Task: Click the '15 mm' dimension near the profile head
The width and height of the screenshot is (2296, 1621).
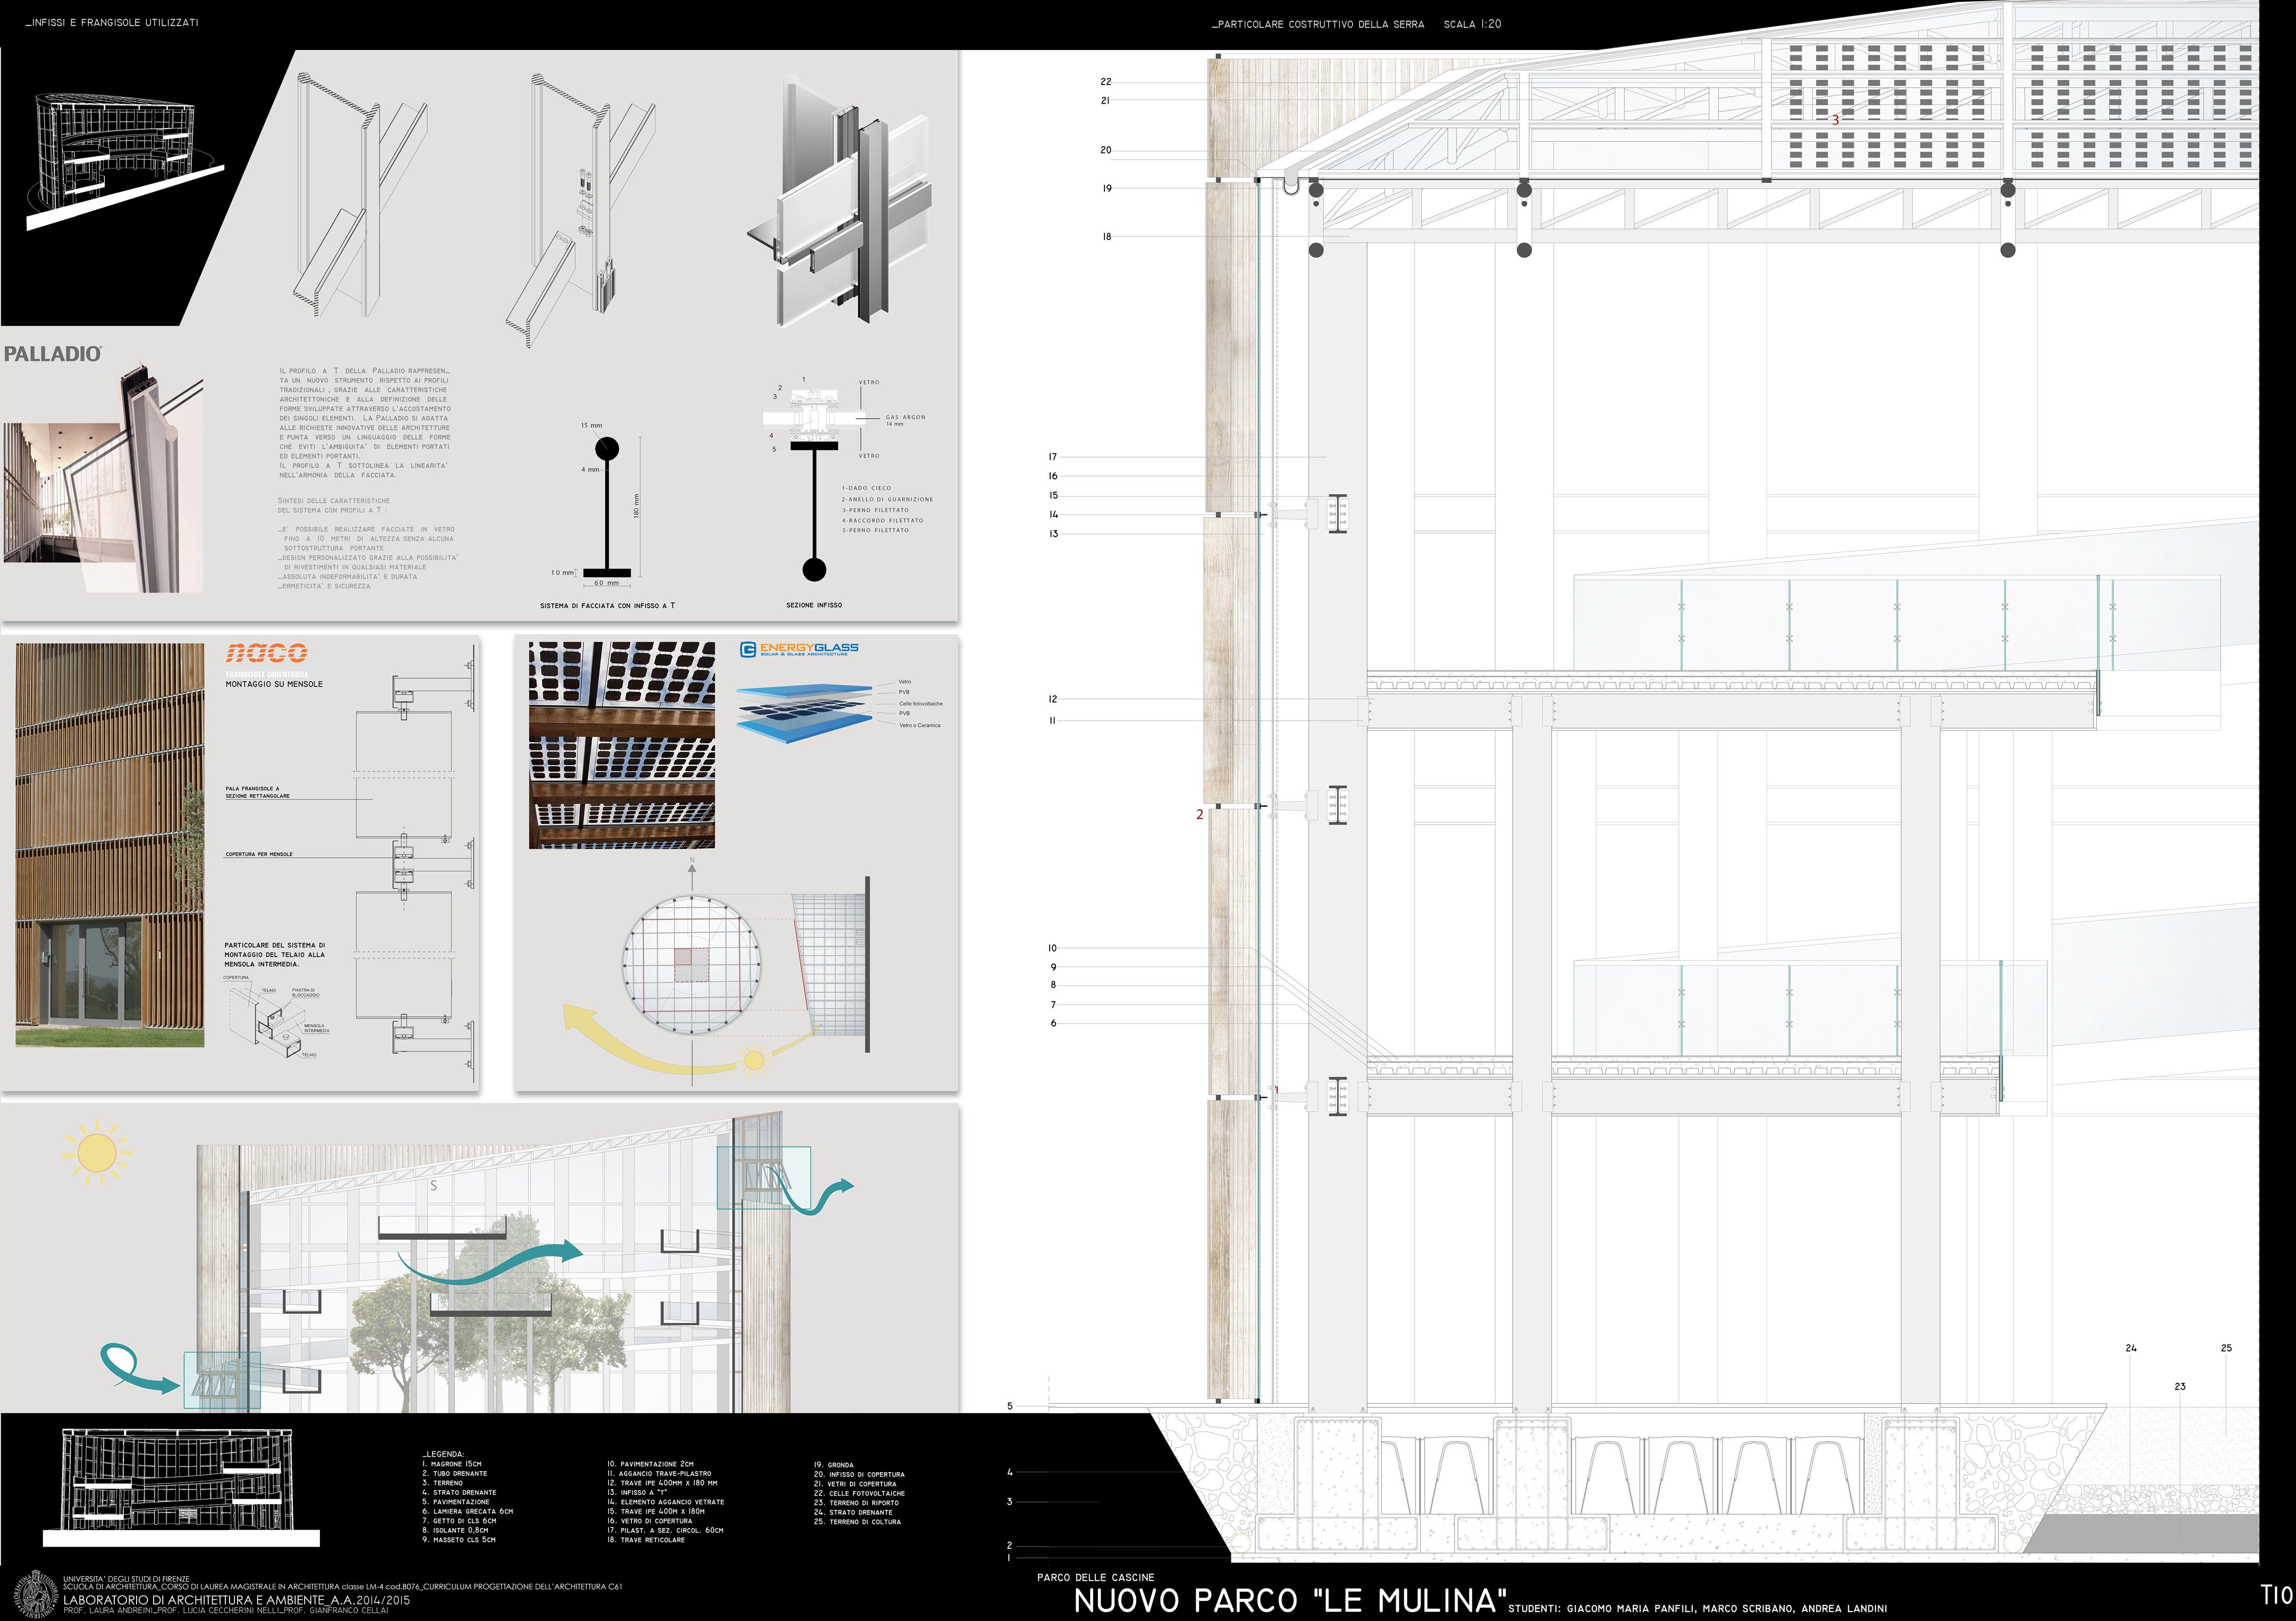Action: coord(591,426)
